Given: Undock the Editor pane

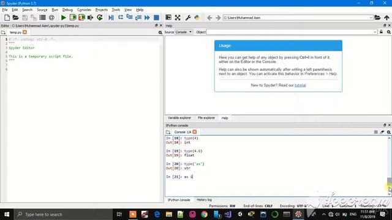Looking at the screenshot, I should (x=156, y=26).
